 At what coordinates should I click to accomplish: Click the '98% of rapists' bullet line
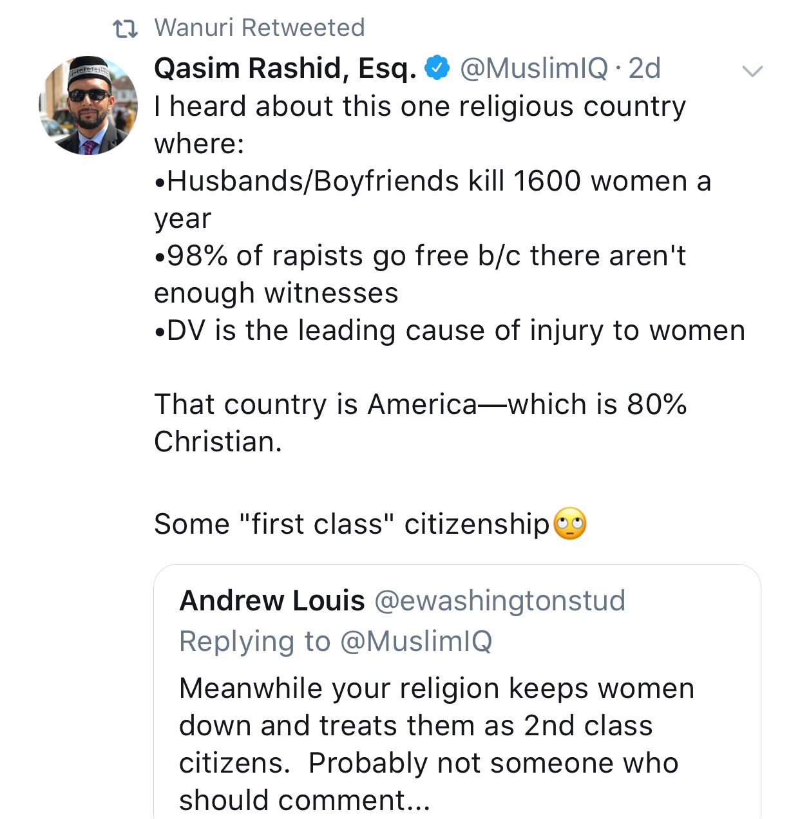pyautogui.click(x=420, y=256)
